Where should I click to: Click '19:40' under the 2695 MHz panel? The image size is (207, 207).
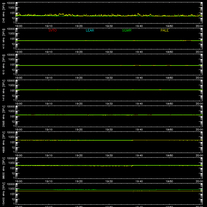coord(139,130)
